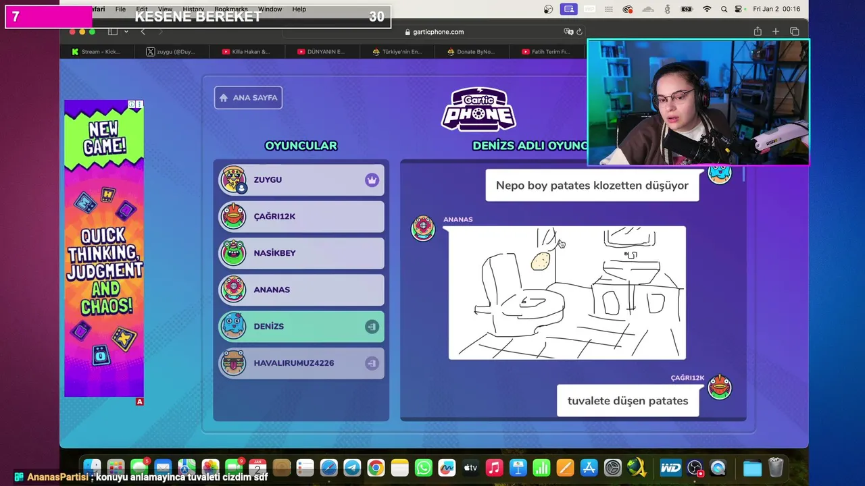Click the crown icon on ZUYGU row
The image size is (865, 486).
[372, 180]
